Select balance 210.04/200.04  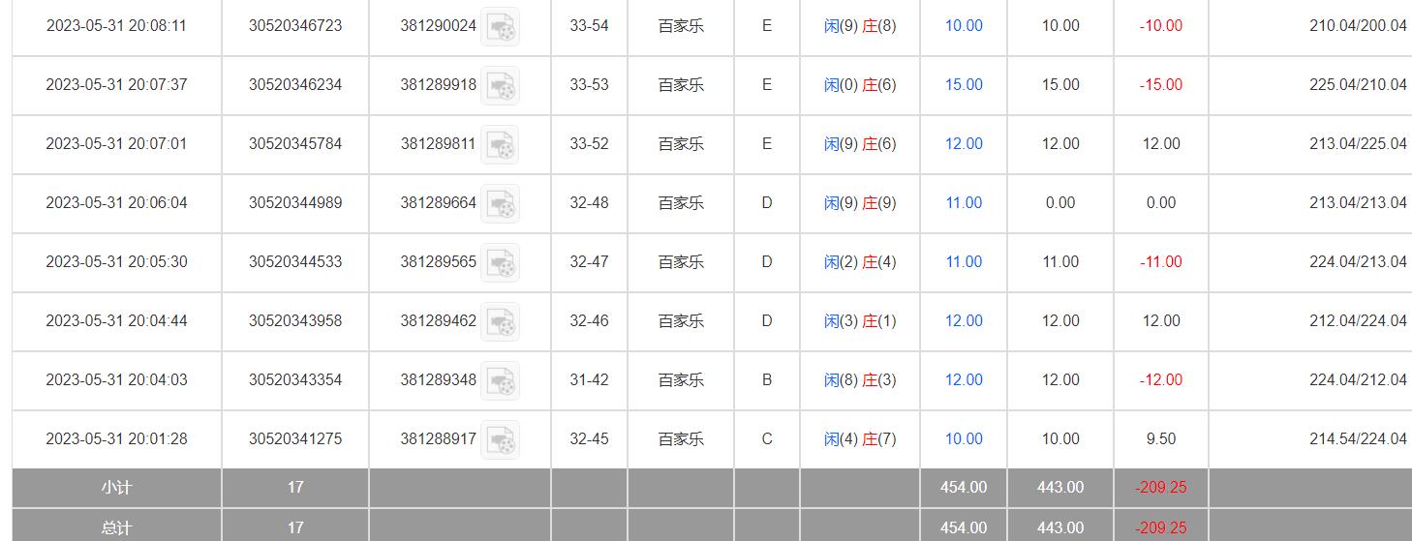(1358, 26)
